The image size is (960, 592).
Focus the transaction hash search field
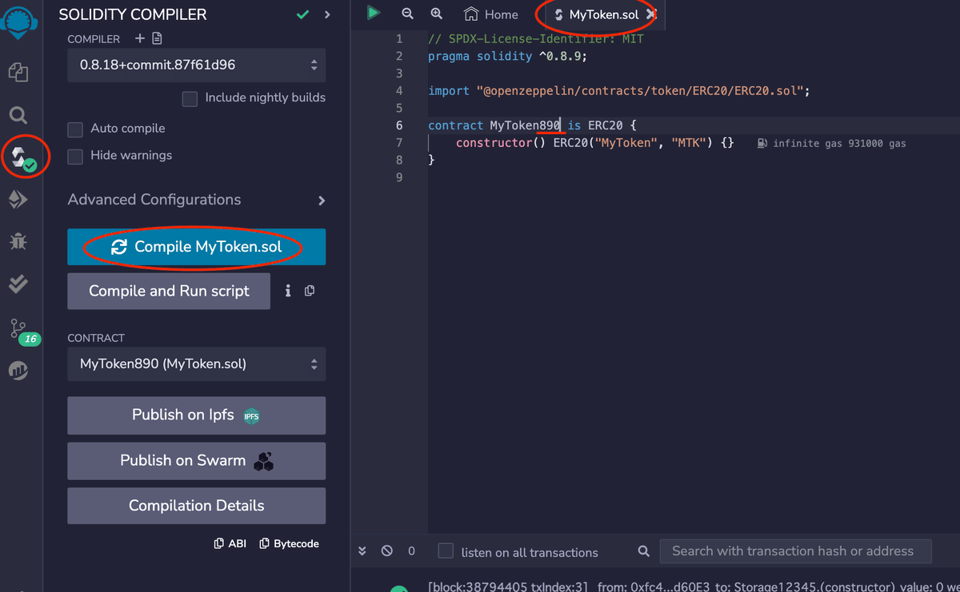click(796, 551)
